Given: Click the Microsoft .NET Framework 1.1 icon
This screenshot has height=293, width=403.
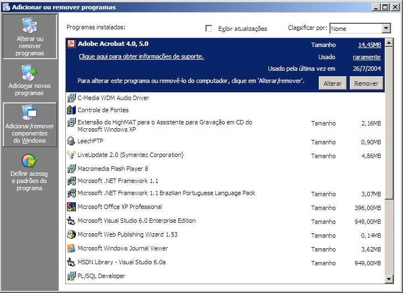Looking at the screenshot, I should pos(71,181).
